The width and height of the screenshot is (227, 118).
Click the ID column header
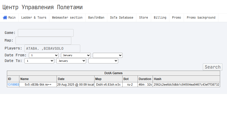click(x=13, y=79)
